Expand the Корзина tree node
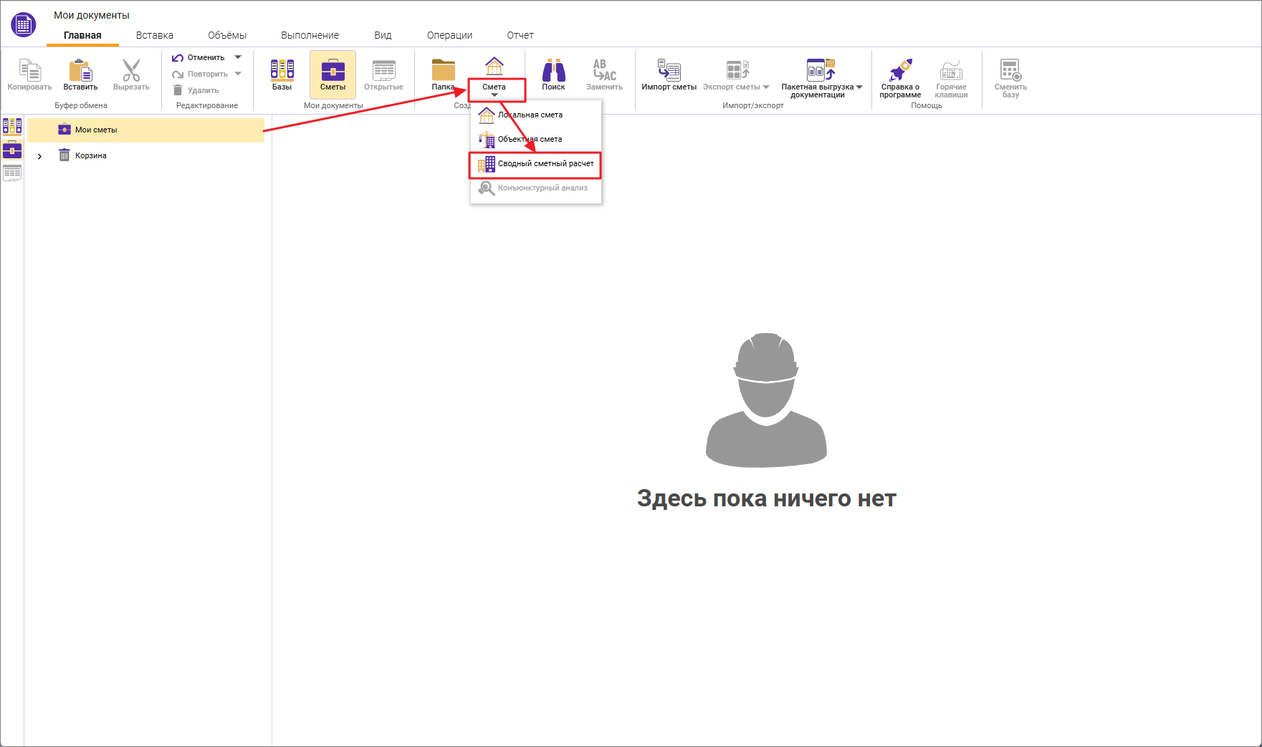This screenshot has height=747, width=1262. click(40, 156)
